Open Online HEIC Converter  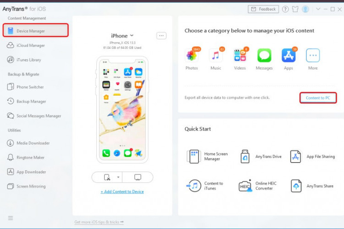coord(245,186)
